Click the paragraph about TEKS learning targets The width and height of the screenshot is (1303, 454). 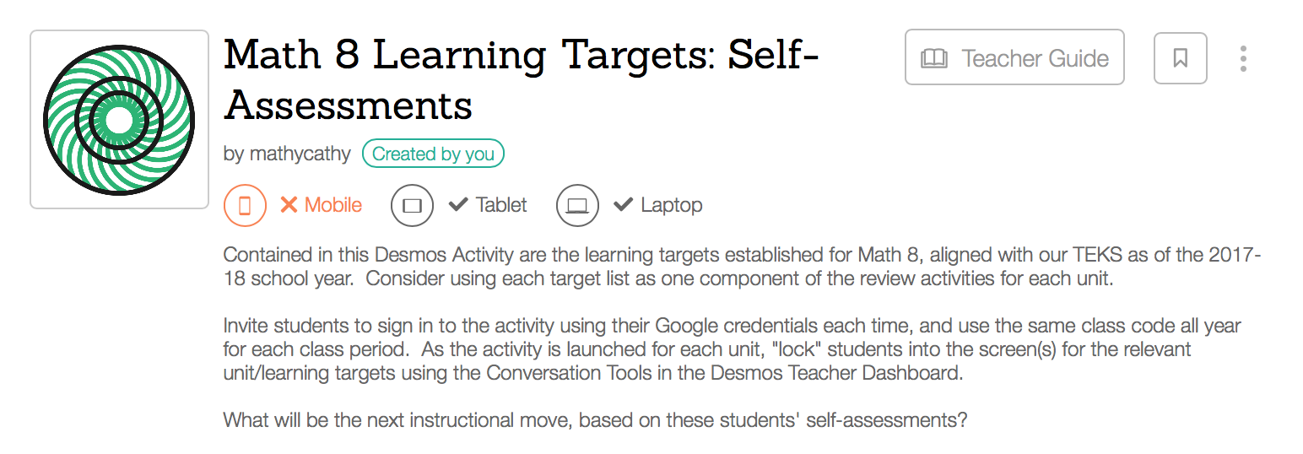(x=743, y=268)
